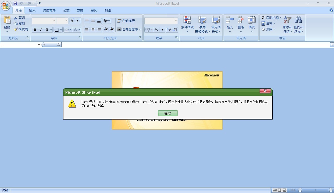
Task: Save using the quick access floppy icon
Action: click(15, 3)
